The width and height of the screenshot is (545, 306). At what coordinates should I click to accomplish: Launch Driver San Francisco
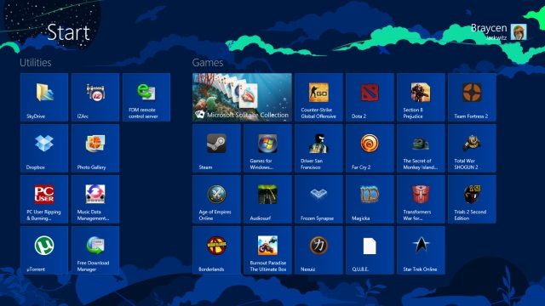(x=318, y=148)
